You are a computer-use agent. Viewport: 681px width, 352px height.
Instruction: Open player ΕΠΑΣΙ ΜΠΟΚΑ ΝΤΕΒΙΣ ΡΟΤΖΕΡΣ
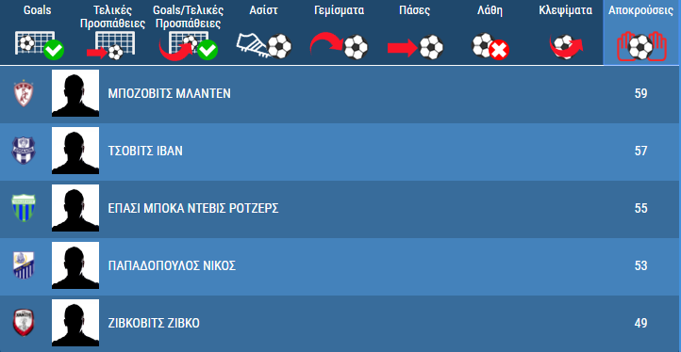pos(193,208)
